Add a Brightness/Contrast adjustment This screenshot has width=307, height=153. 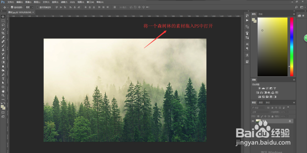(x=259, y=88)
